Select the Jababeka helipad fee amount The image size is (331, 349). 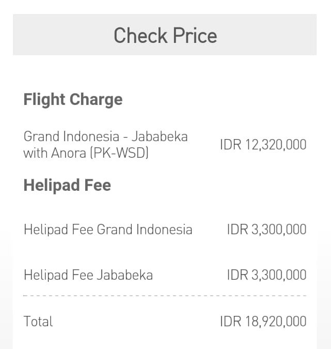(x=266, y=275)
